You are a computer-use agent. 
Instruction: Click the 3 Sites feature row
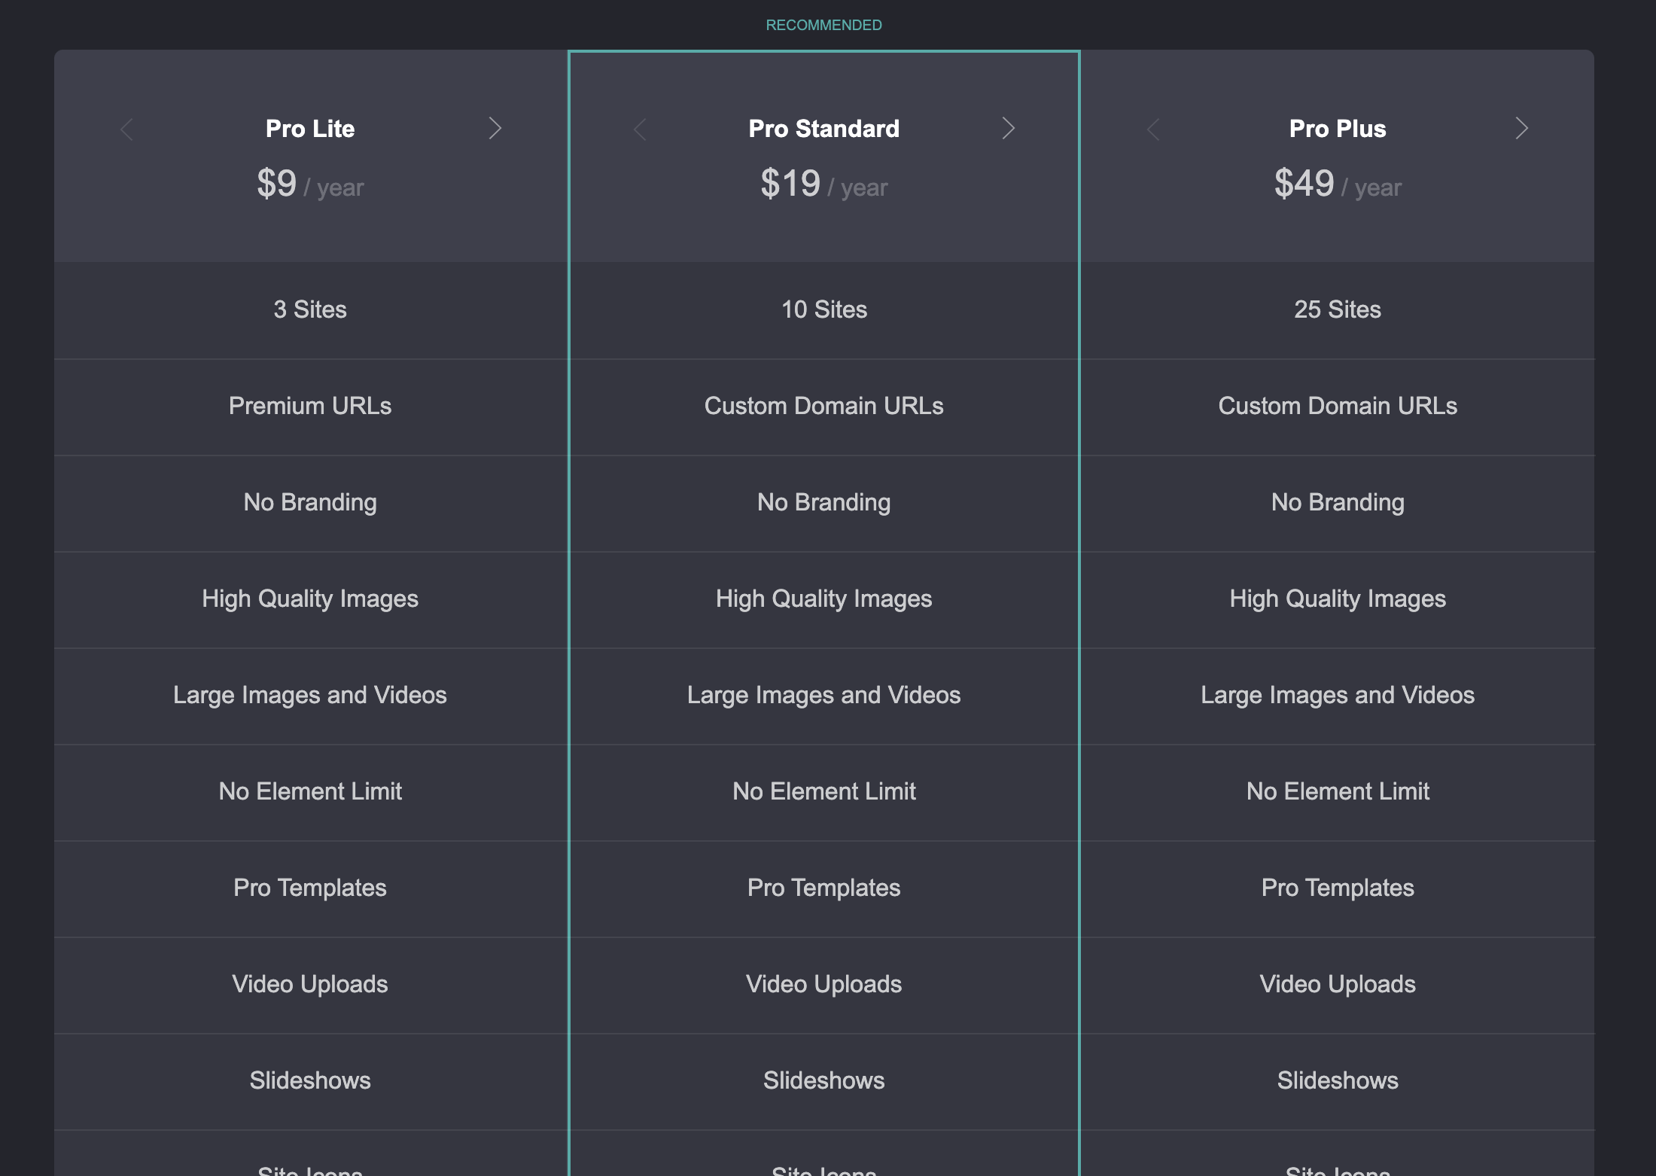click(x=310, y=309)
